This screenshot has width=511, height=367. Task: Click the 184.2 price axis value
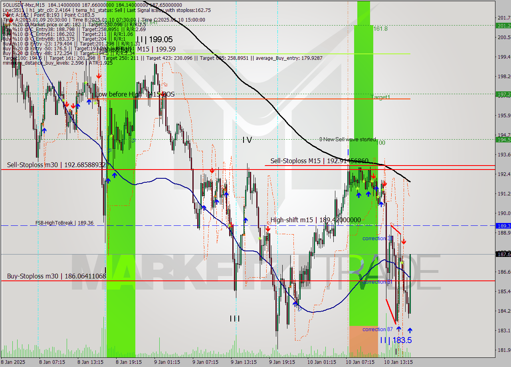coord(504,311)
